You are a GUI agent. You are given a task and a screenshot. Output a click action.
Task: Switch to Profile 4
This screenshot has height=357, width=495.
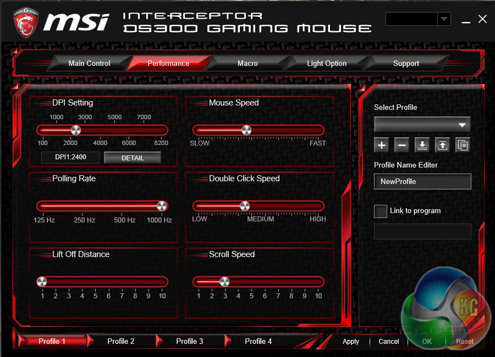[258, 341]
